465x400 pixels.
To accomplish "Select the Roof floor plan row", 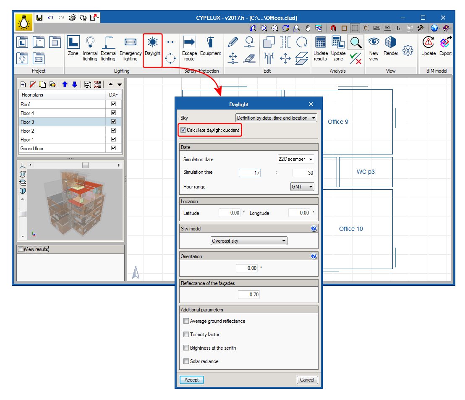I will coord(61,104).
